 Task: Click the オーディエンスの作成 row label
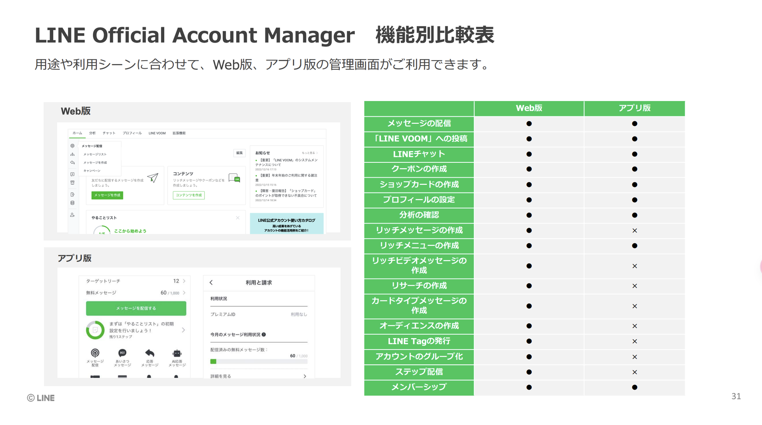pyautogui.click(x=419, y=326)
